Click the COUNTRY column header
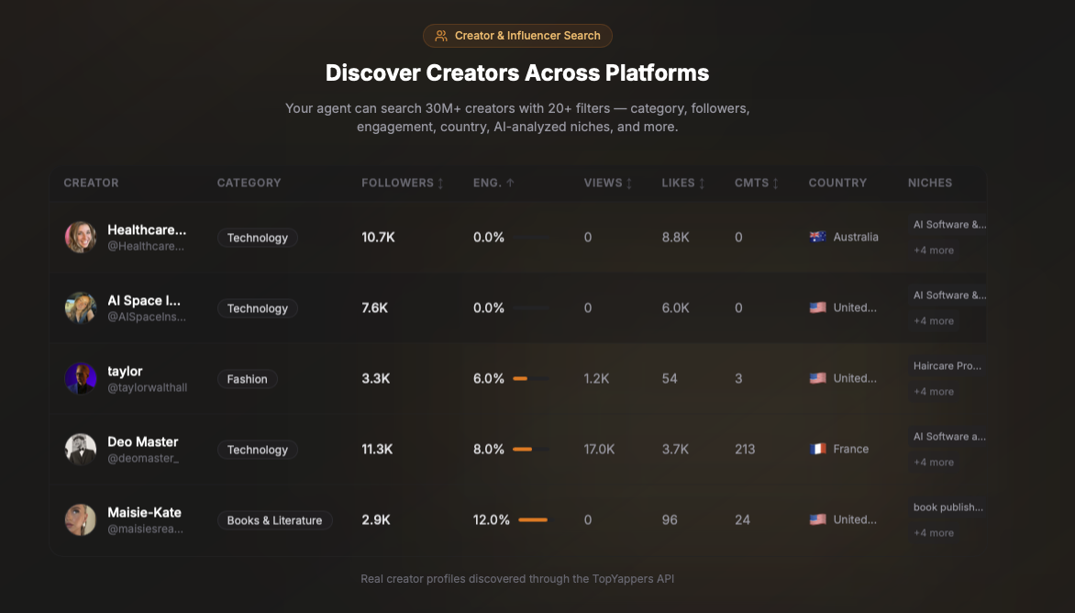This screenshot has height=613, width=1075. (x=837, y=183)
